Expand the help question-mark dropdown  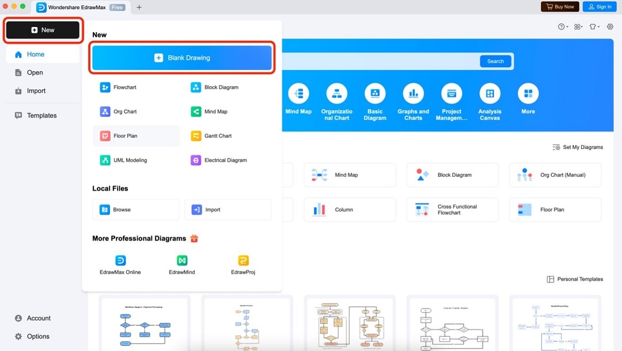pyautogui.click(x=563, y=26)
